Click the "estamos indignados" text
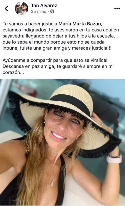This screenshot has height=206, width=125. click(25, 30)
